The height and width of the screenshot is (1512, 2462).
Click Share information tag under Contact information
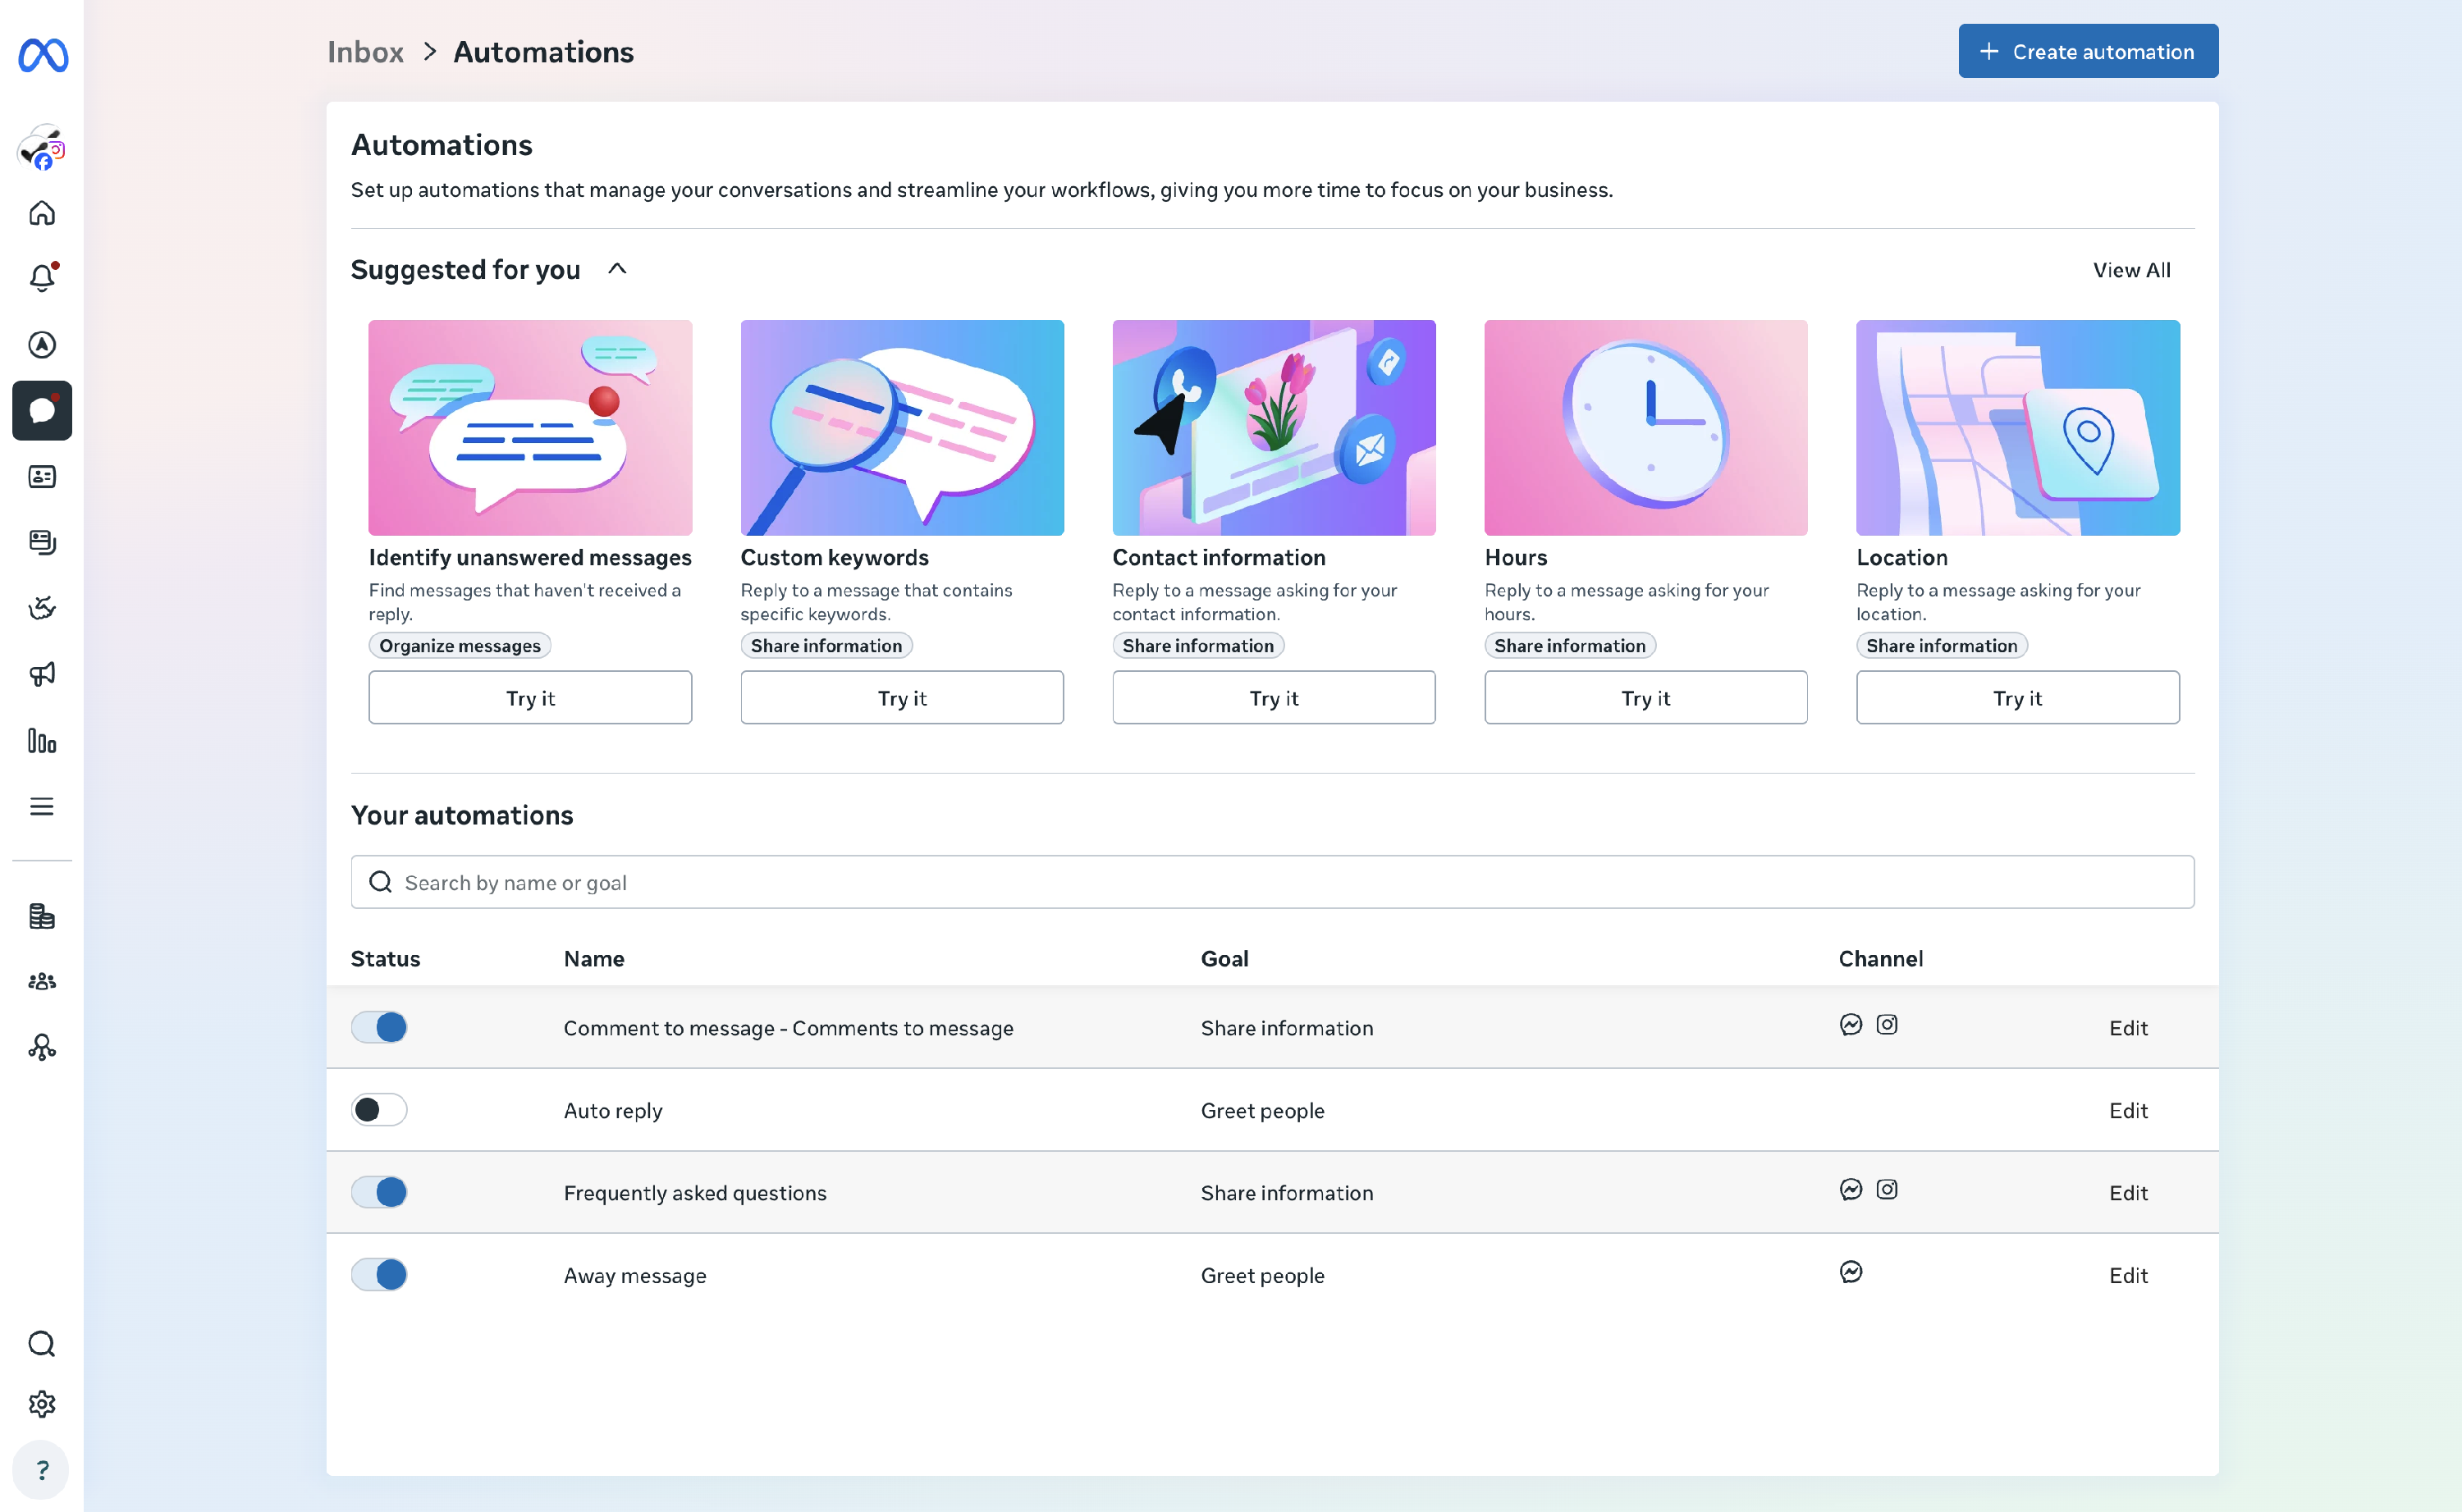point(1198,646)
